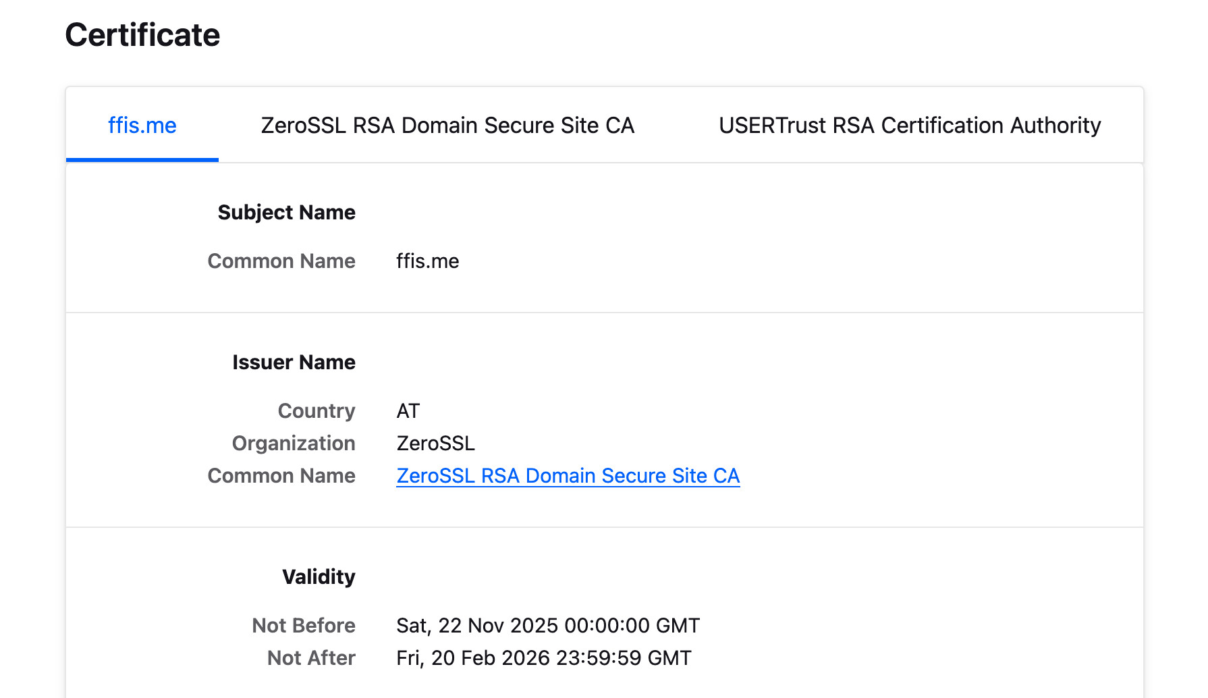Click the Not Before field label
This screenshot has height=698, width=1208.
tap(303, 626)
